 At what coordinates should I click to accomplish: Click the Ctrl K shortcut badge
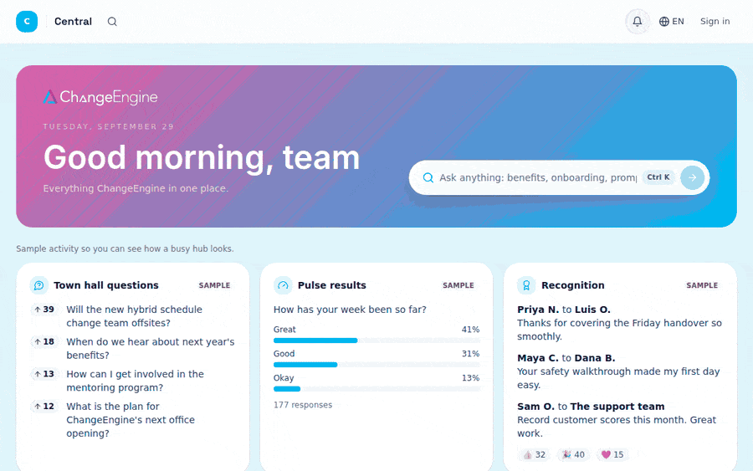[x=658, y=177]
